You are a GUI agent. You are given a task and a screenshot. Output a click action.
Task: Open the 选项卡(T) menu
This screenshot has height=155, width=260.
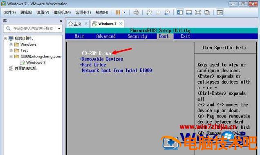(83, 12)
